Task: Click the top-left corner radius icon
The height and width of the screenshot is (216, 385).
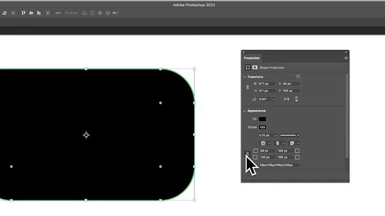Action: point(256,151)
